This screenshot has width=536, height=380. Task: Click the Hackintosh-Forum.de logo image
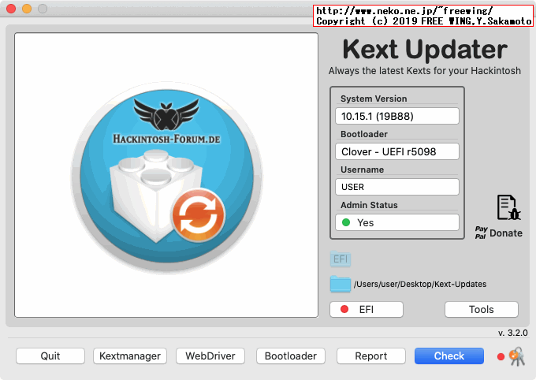pos(166,177)
